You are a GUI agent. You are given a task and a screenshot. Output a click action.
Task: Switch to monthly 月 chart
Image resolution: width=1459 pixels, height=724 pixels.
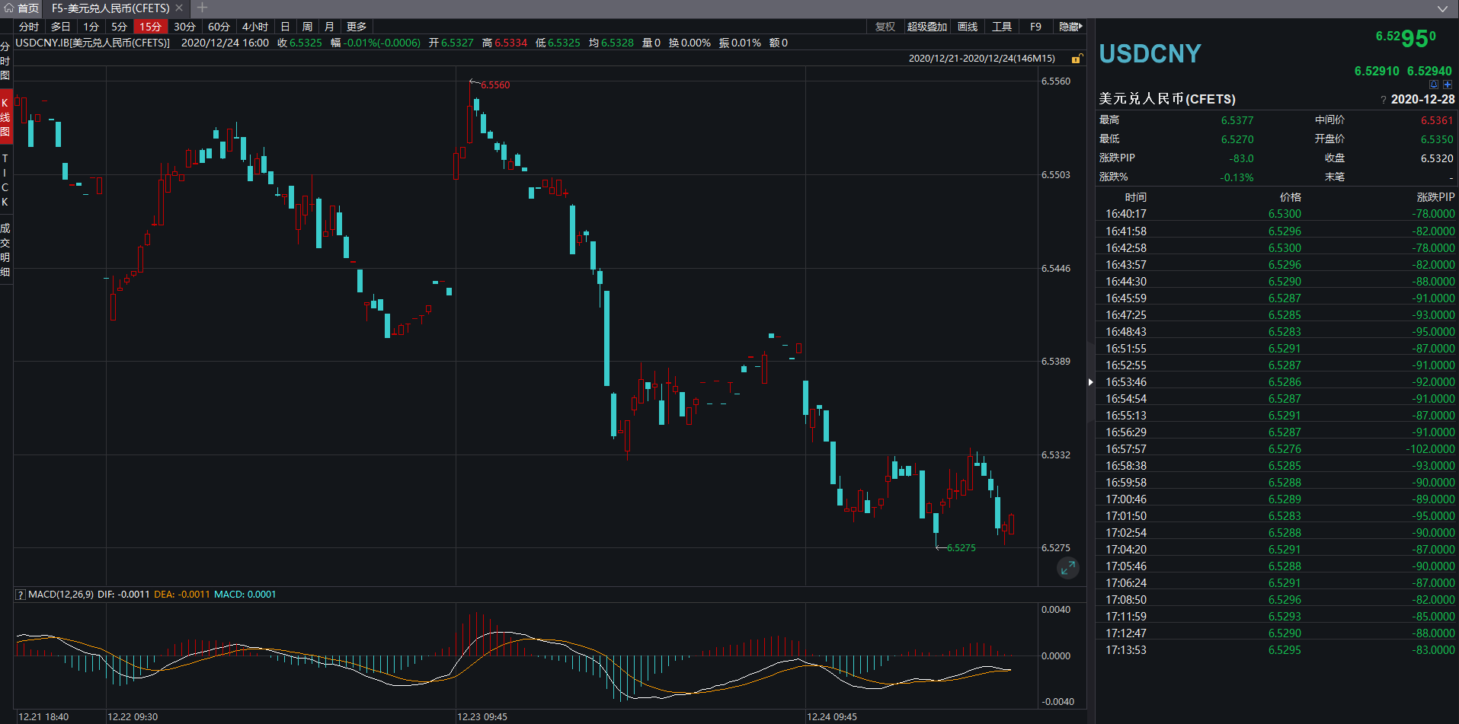(x=329, y=27)
